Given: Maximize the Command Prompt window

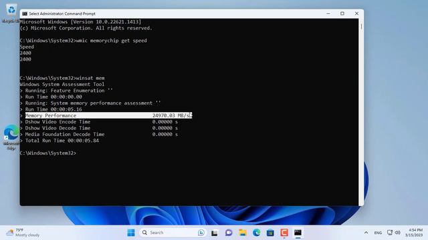Looking at the screenshot, I should tap(342, 13).
